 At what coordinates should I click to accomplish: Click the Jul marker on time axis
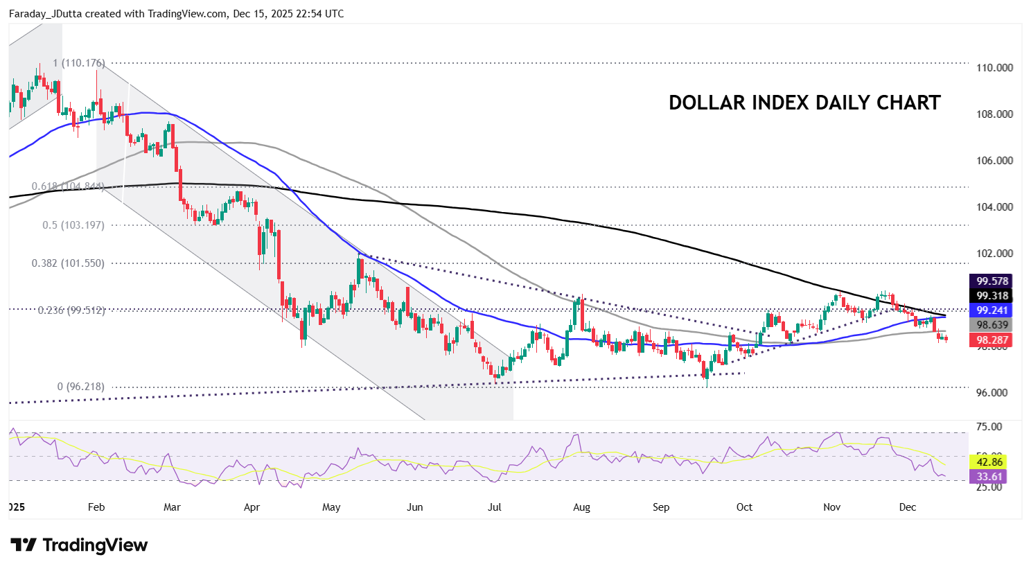pyautogui.click(x=494, y=507)
